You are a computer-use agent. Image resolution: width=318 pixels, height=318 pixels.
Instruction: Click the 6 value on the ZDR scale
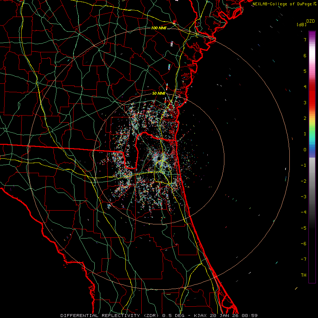point(305,55)
